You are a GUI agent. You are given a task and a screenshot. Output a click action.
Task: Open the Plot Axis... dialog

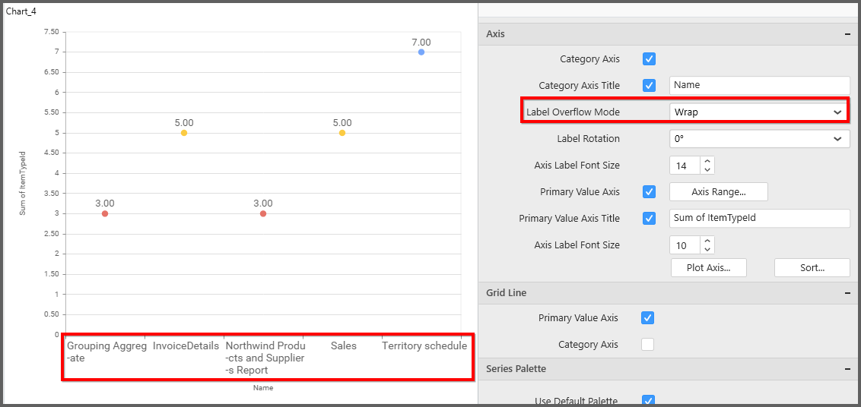tap(708, 267)
